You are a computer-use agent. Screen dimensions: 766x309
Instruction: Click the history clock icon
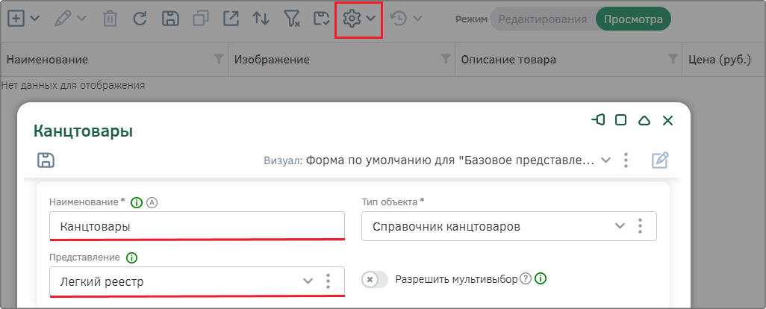399,19
